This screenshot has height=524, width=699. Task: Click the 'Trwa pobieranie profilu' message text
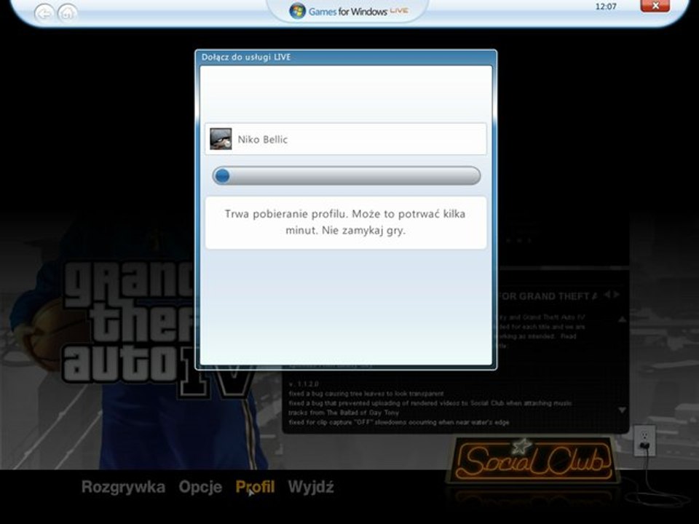345,222
